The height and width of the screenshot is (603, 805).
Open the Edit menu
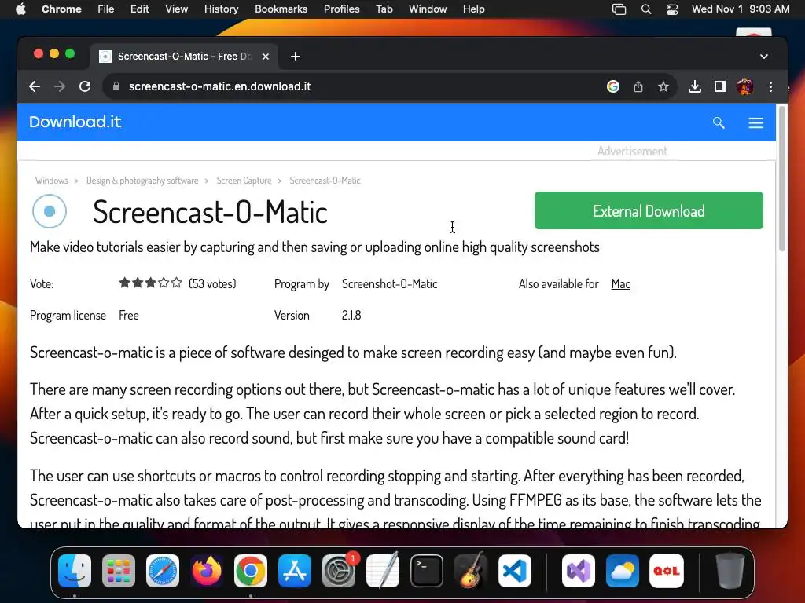[139, 9]
